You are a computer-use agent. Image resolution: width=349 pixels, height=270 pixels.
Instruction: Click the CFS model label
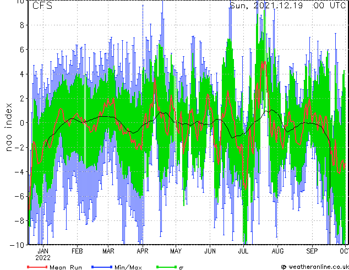(x=42, y=6)
